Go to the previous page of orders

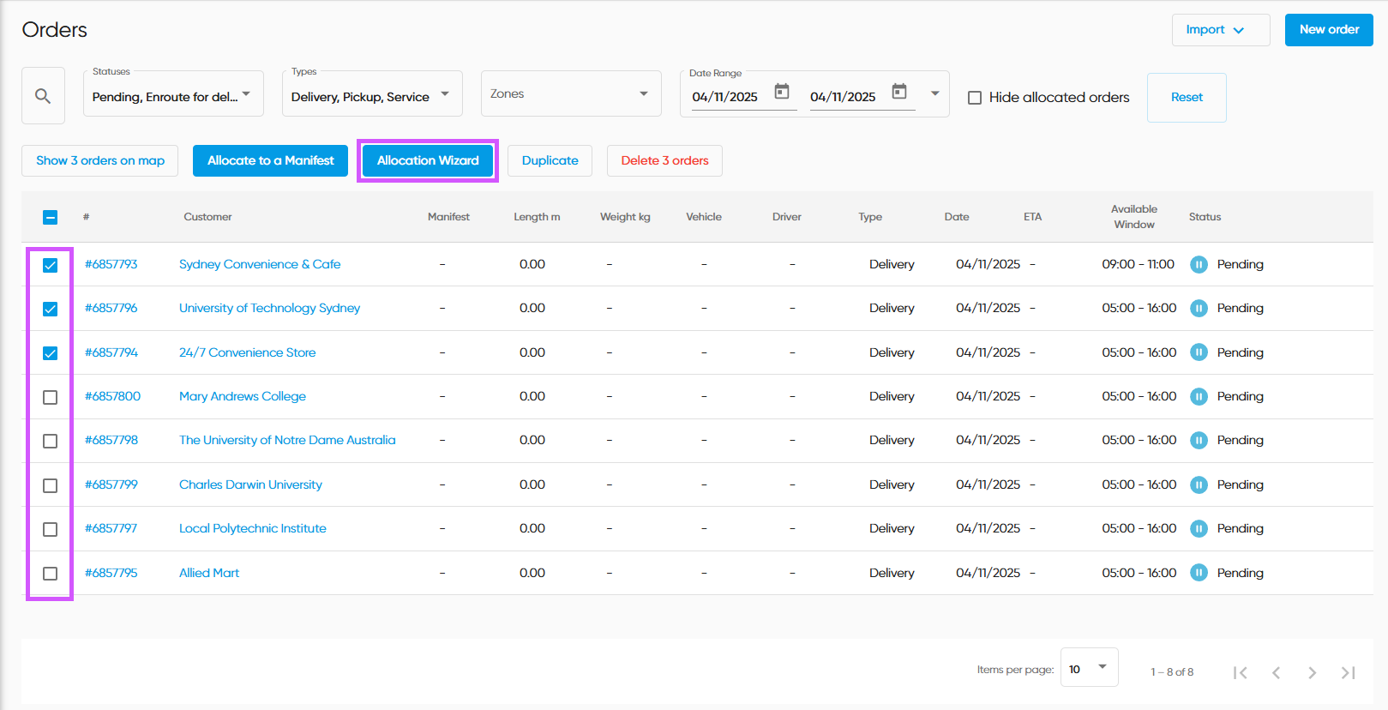click(x=1276, y=672)
